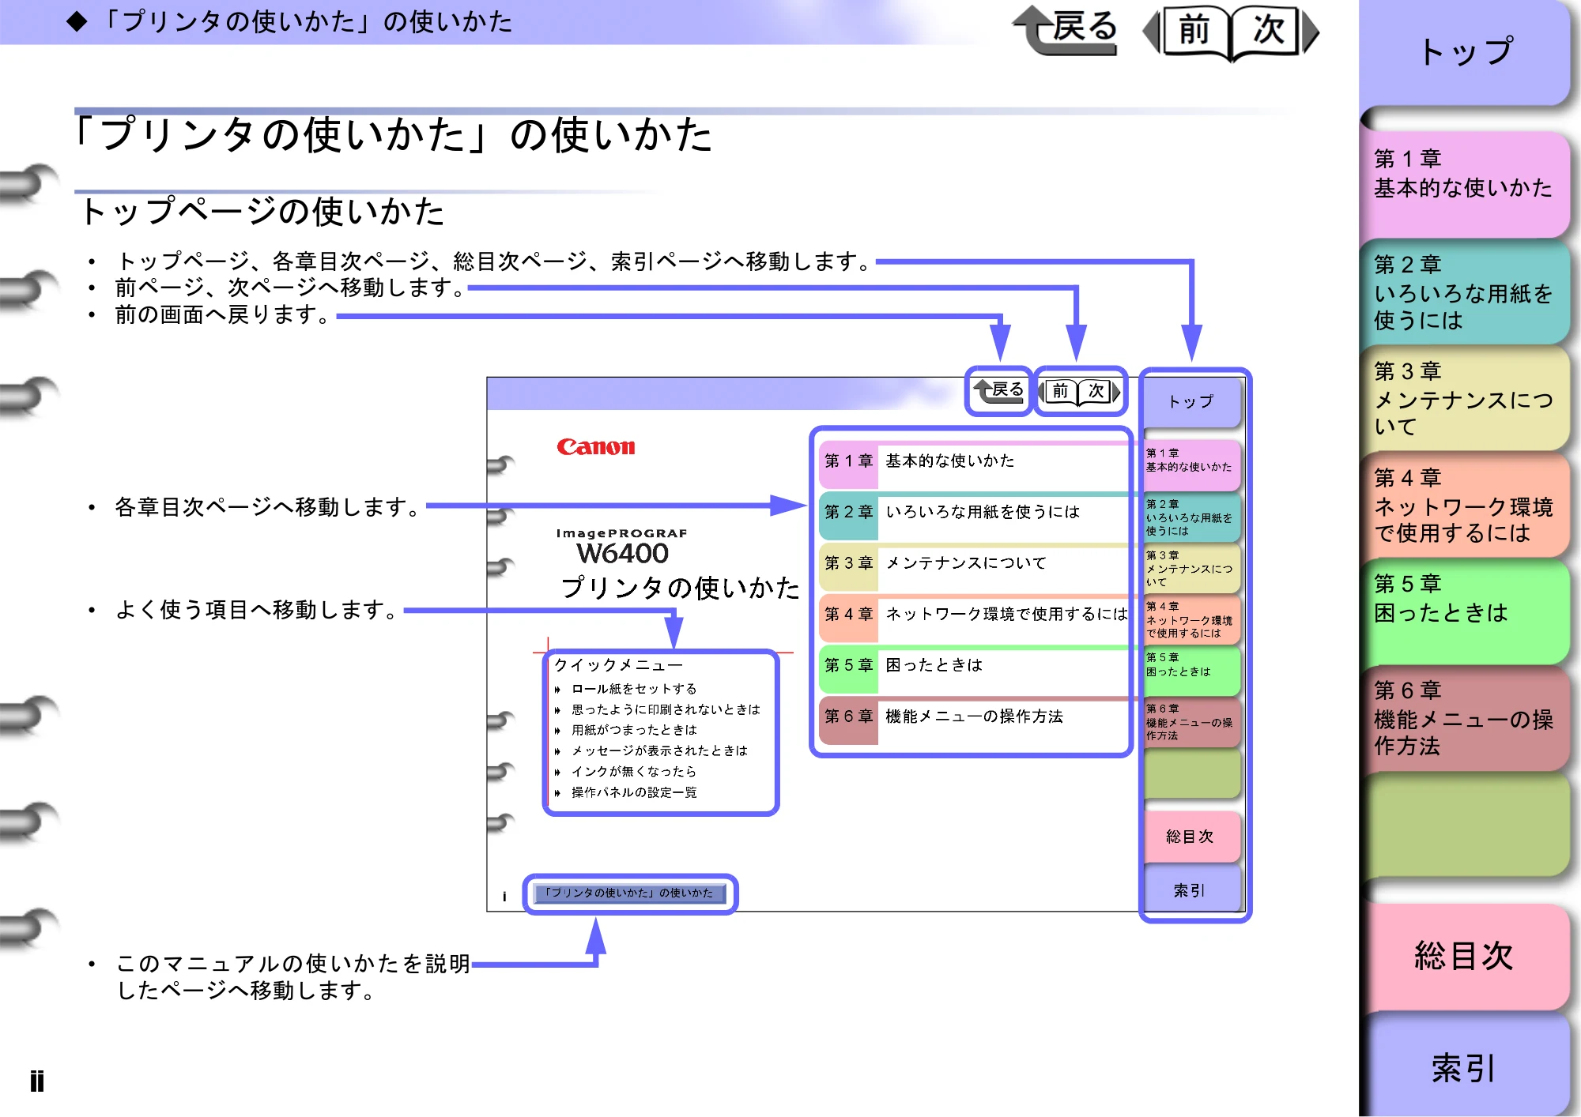Click quick menu item 用紙がつまったときは

click(x=634, y=730)
